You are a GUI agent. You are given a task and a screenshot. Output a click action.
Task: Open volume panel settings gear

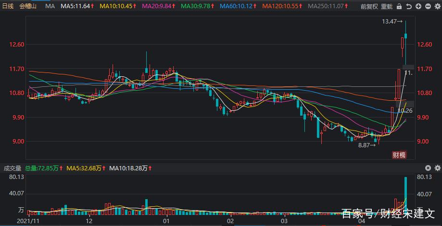[437, 168]
